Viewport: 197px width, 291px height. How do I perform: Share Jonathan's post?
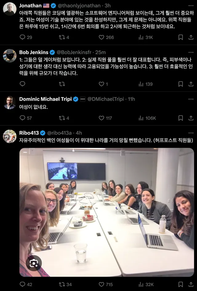190,37
